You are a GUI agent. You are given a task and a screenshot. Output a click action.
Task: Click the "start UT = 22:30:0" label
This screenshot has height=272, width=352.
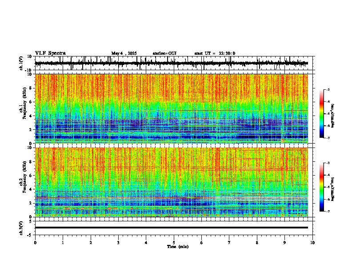click(x=215, y=53)
